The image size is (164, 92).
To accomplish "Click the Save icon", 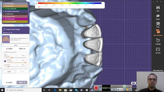I will 158,8.
